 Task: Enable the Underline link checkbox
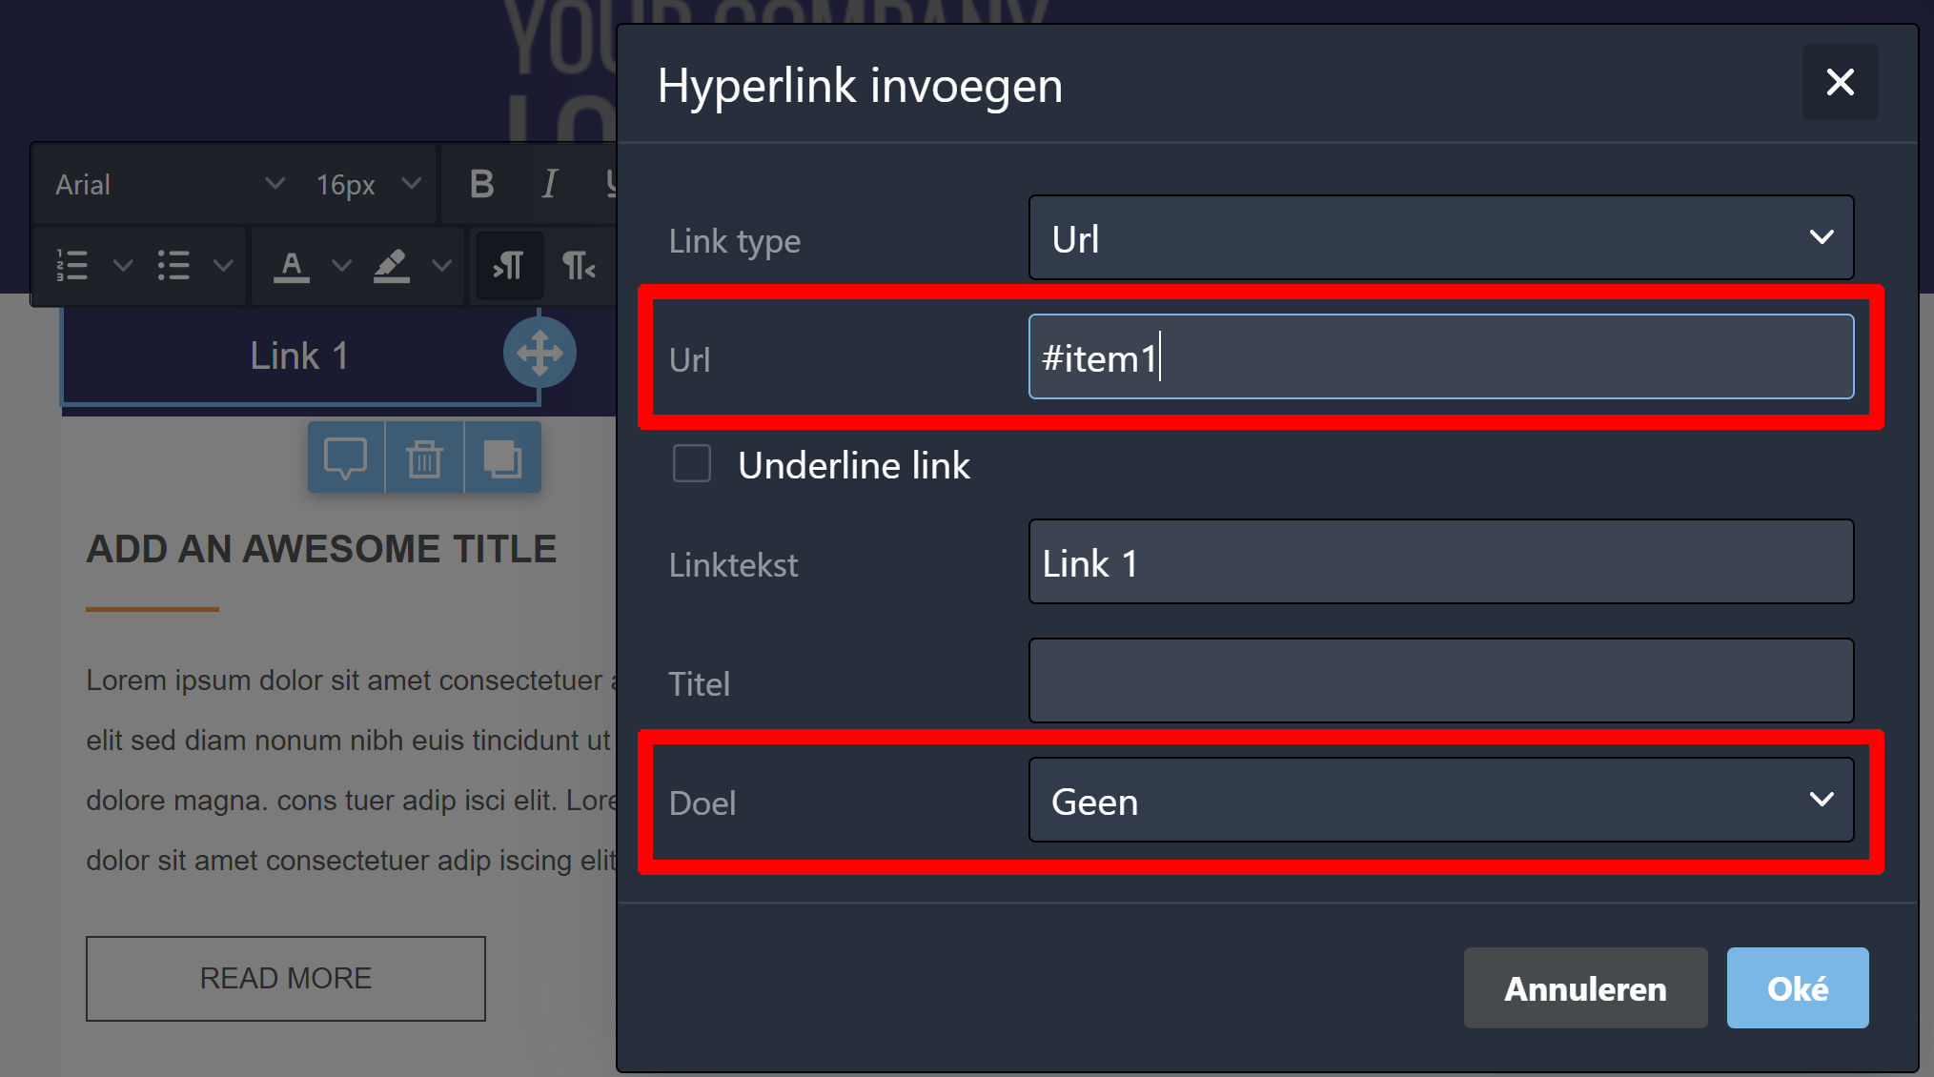692,464
